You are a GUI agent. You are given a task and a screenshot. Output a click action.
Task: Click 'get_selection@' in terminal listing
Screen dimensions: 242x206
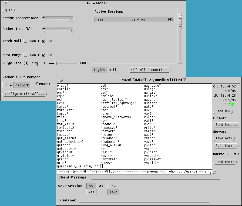[70, 142]
